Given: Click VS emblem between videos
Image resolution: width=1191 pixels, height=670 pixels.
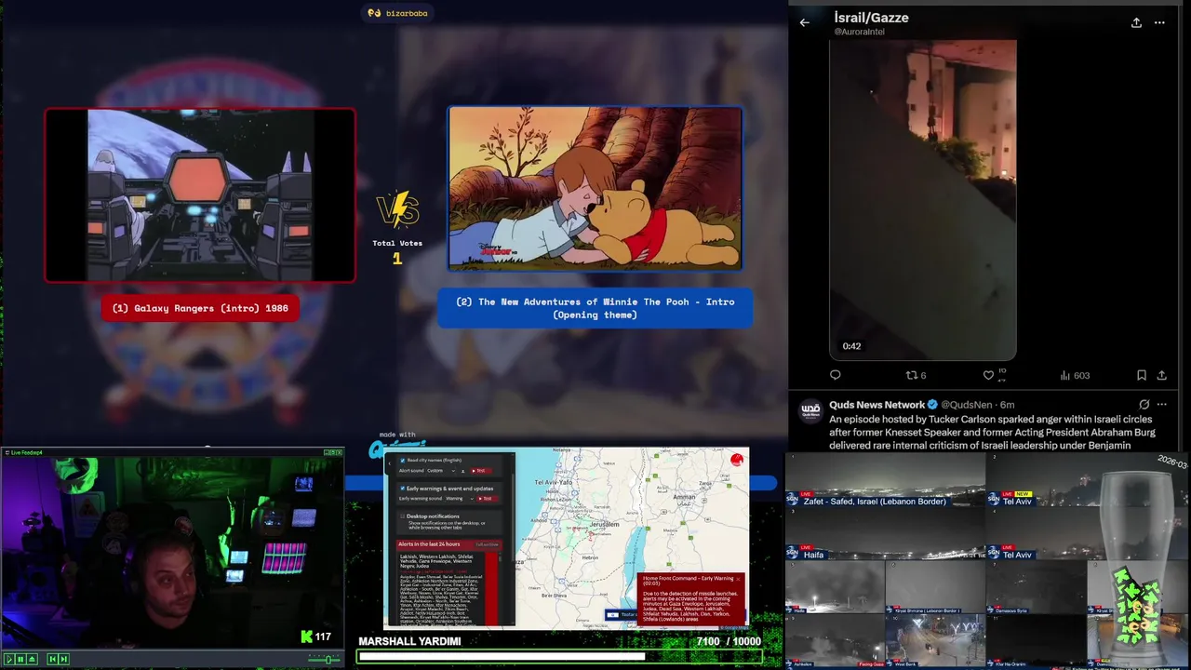Looking at the screenshot, I should click(397, 211).
